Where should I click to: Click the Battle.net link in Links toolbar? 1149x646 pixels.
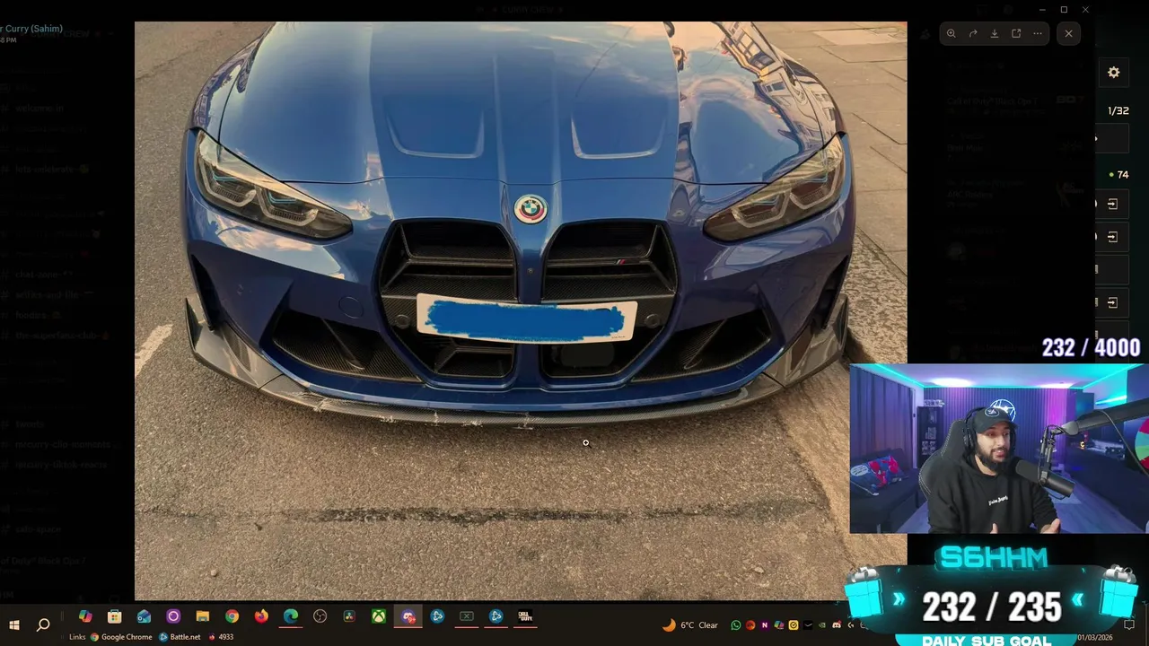point(180,637)
